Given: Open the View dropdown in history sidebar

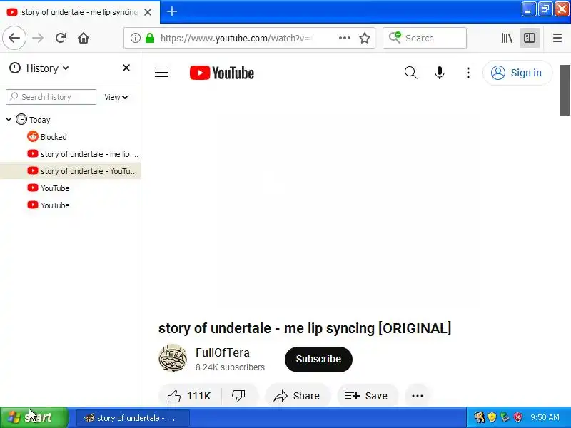Looking at the screenshot, I should pyautogui.click(x=116, y=97).
